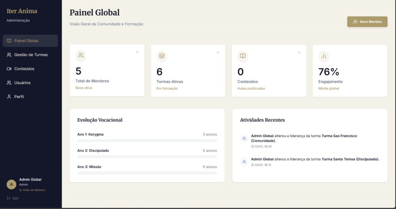
Task: Click the book icon in Conteúdos card
Action: [x=242, y=56]
